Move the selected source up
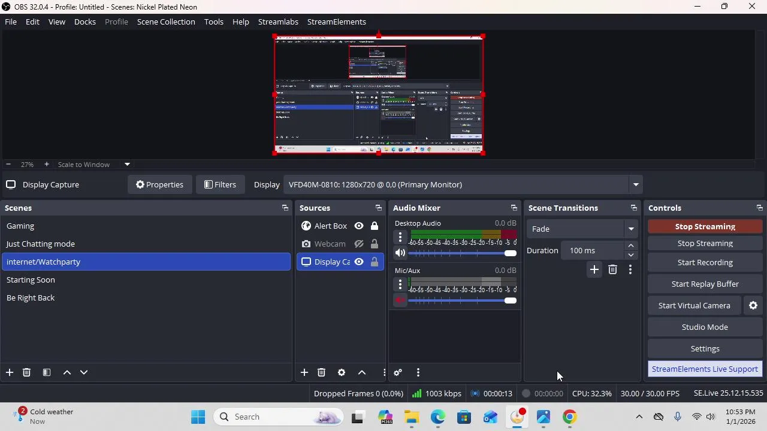Image resolution: width=767 pixels, height=431 pixels. pos(362,372)
